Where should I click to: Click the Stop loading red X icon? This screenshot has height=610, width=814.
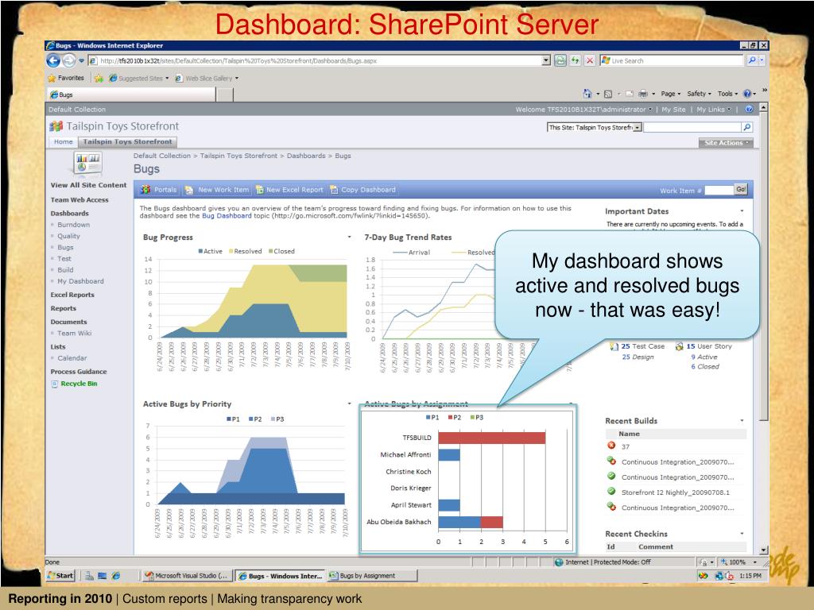coord(590,60)
